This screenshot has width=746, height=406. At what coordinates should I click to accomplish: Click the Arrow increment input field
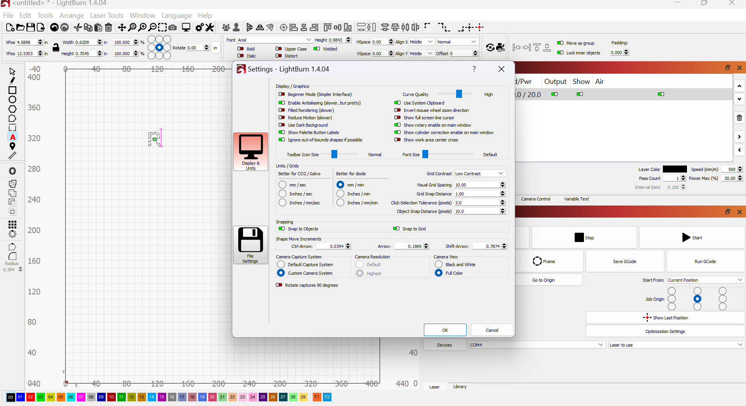(x=409, y=246)
